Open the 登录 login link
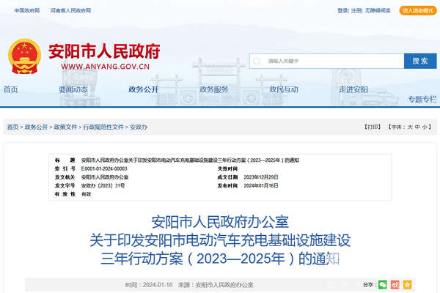This screenshot has width=440, height=293. coord(342,10)
